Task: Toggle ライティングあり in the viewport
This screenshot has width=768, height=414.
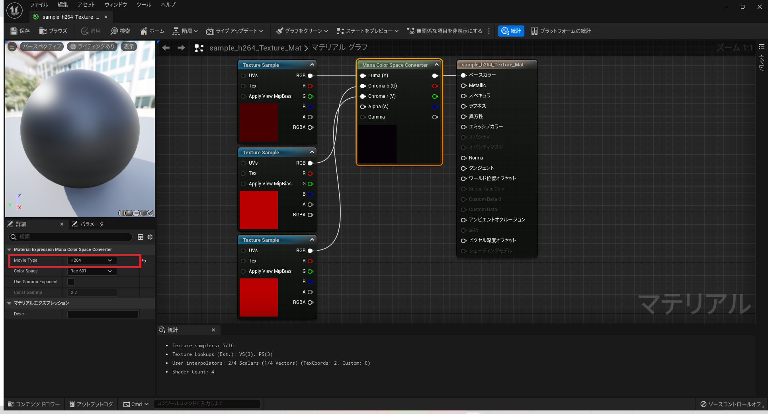Action: (92, 46)
